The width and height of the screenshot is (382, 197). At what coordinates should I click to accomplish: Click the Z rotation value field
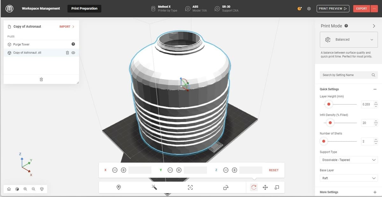click(251, 170)
